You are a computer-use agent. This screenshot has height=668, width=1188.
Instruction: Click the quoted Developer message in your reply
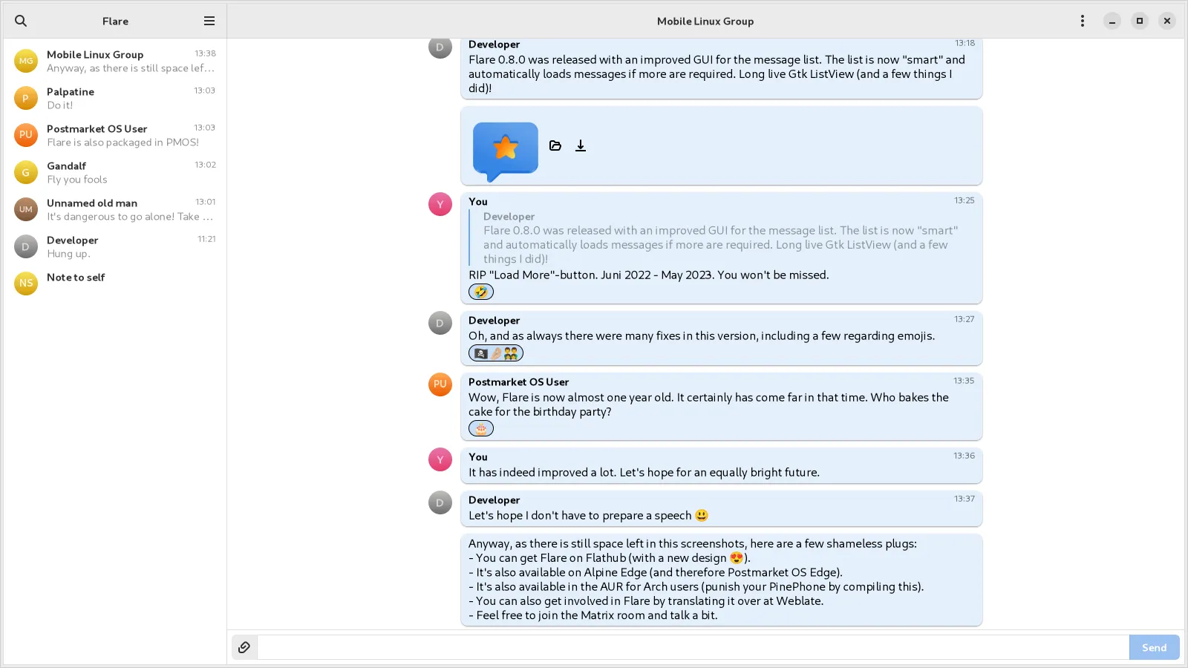[721, 238]
